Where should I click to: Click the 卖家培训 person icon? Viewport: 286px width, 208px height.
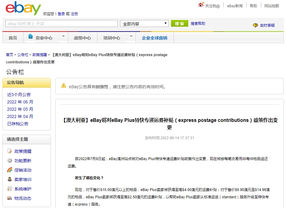tap(9, 179)
